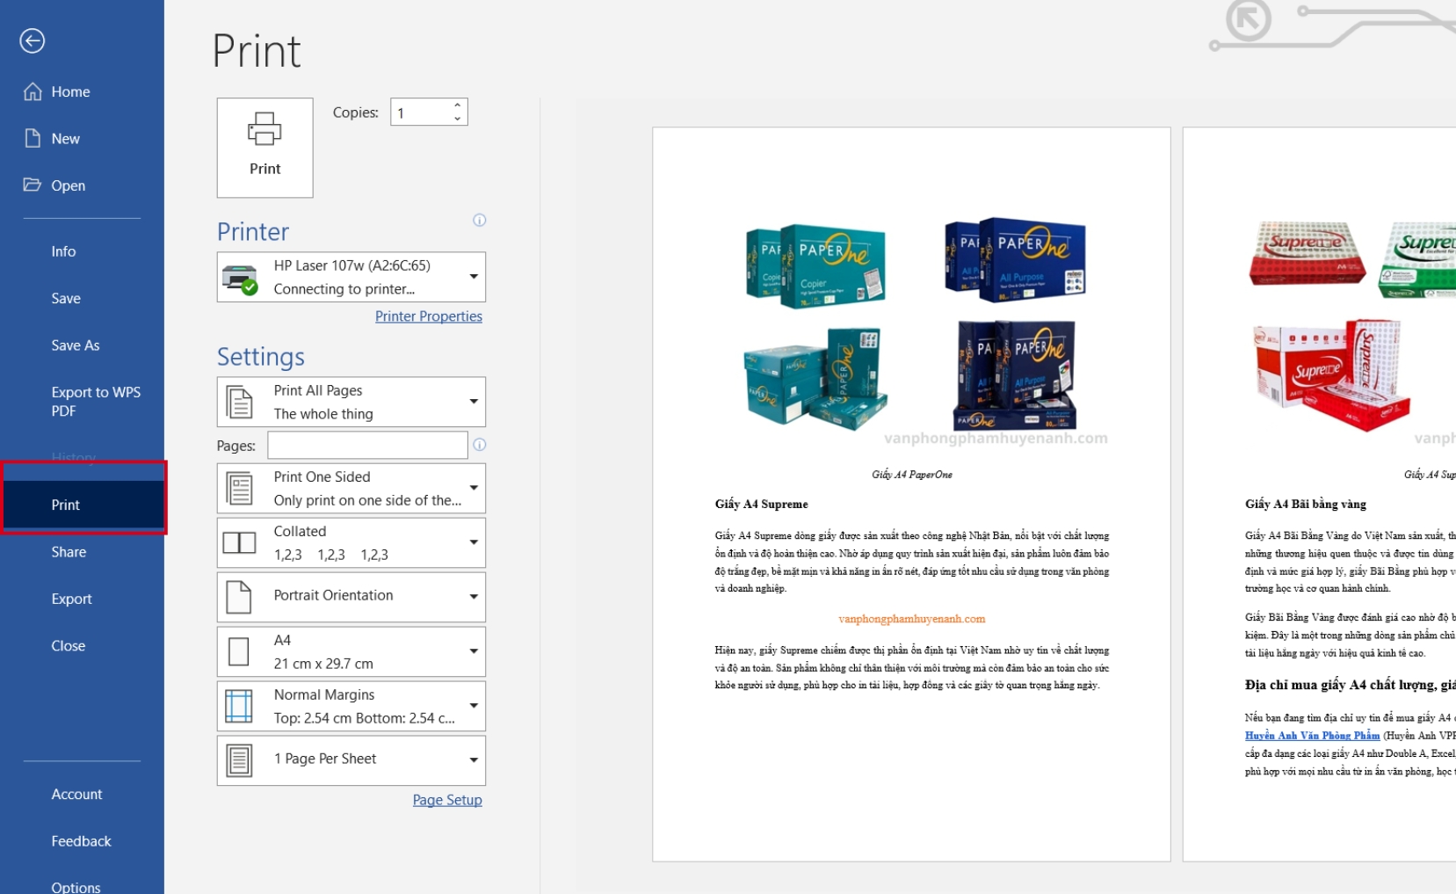Choose Save As in the sidebar

(x=82, y=345)
